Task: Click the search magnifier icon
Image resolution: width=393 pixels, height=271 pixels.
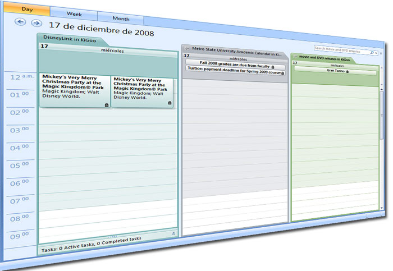Action: (x=372, y=53)
